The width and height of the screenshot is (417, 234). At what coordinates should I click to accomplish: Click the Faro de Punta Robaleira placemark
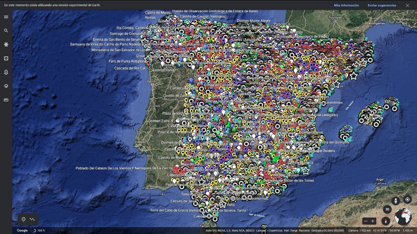tap(148, 63)
